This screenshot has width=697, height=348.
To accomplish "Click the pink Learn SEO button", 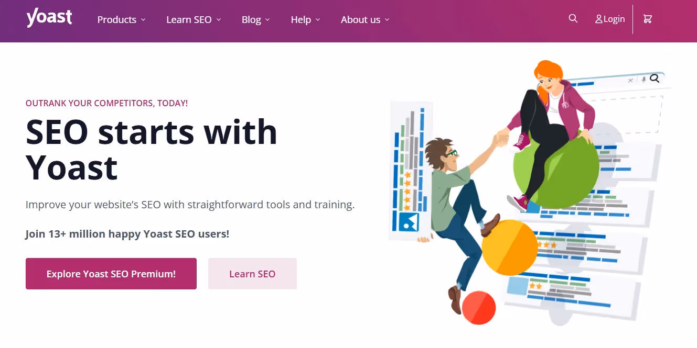I will (252, 274).
